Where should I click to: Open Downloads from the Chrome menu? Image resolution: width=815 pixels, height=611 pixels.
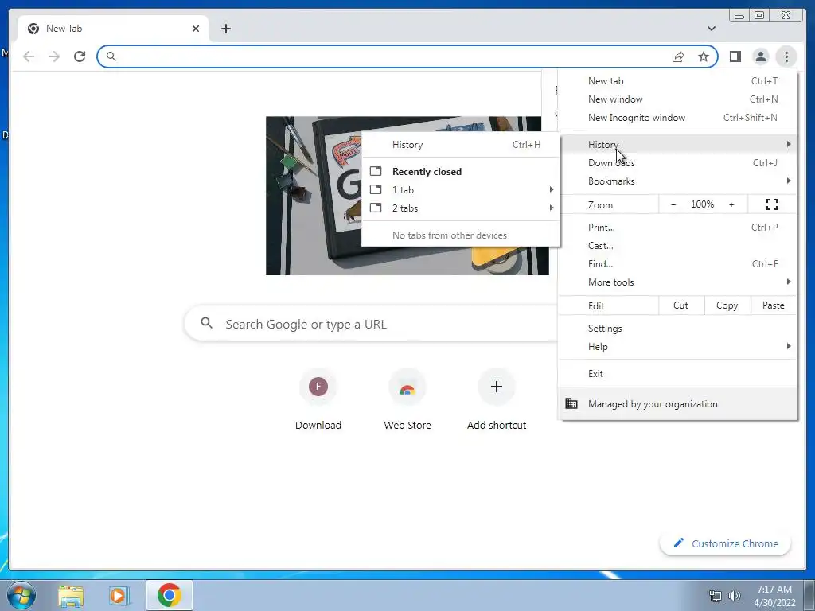point(678,163)
